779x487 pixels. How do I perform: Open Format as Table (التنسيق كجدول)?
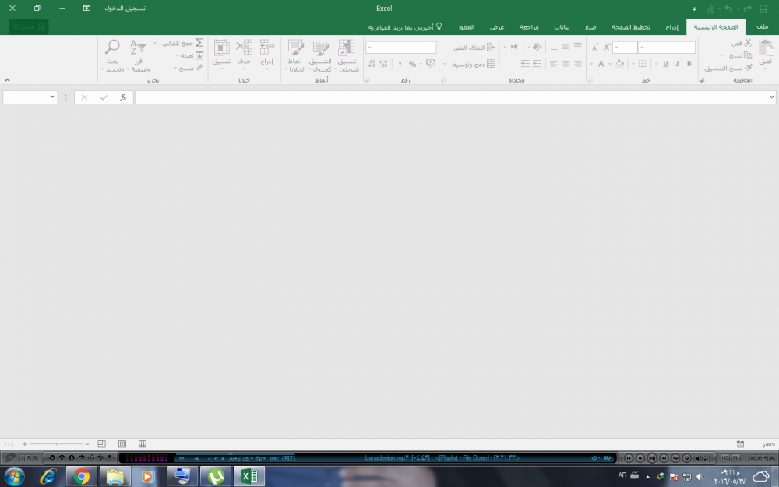320,55
